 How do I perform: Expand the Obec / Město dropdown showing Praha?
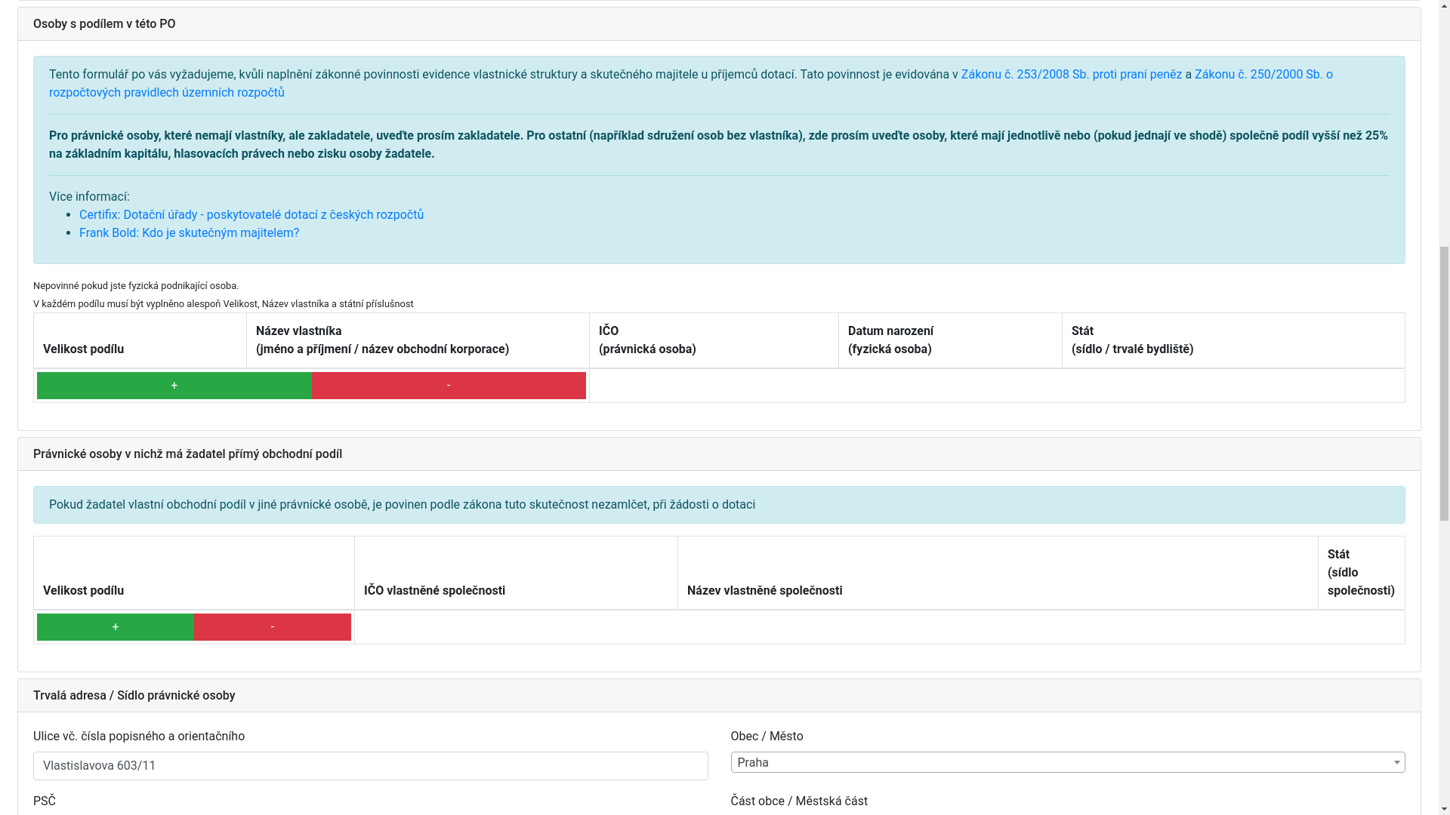click(1057, 763)
